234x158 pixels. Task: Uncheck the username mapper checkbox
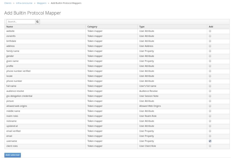pyautogui.click(x=210, y=141)
